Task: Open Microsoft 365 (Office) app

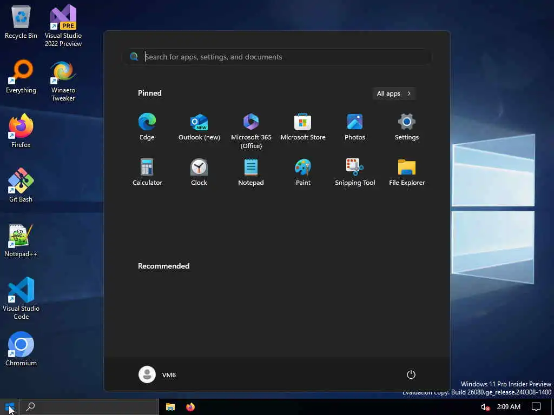Action: tap(251, 131)
